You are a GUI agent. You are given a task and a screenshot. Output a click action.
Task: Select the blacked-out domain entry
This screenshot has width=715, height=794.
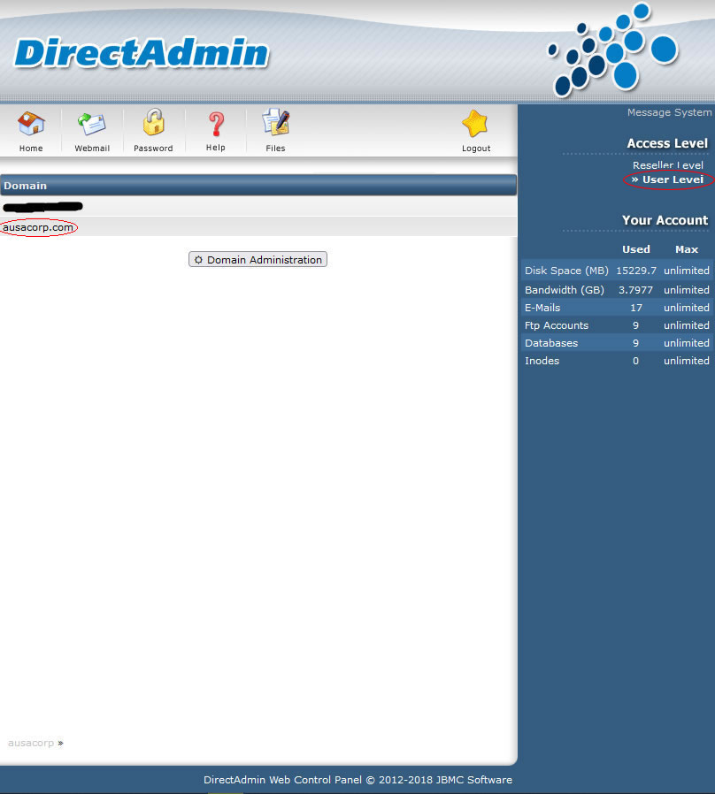tap(42, 207)
